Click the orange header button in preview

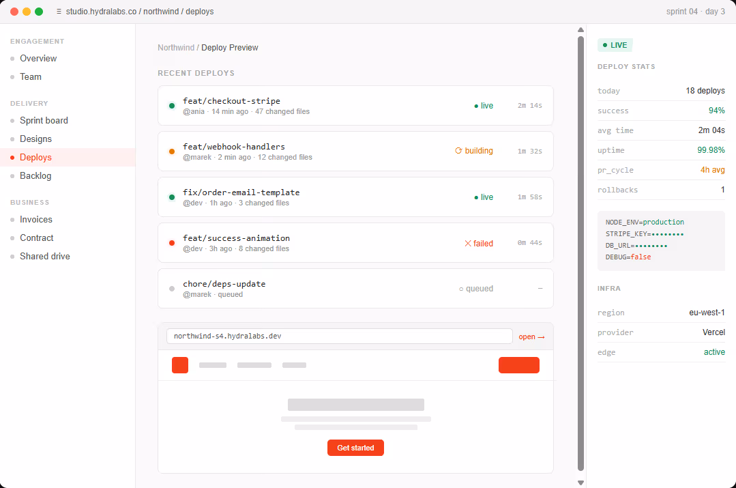point(518,365)
